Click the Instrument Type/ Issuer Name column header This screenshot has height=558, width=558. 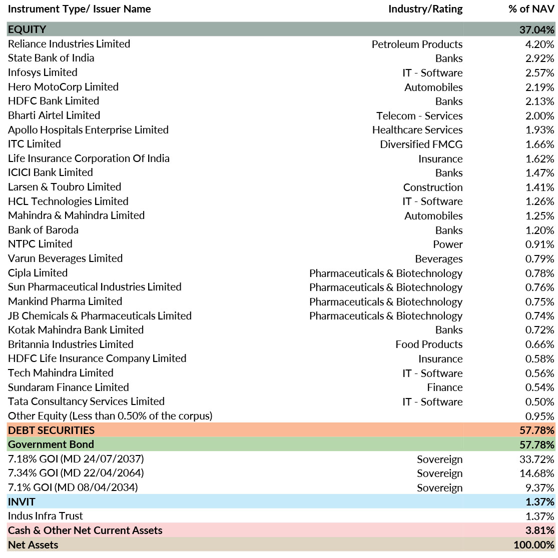[x=79, y=9]
